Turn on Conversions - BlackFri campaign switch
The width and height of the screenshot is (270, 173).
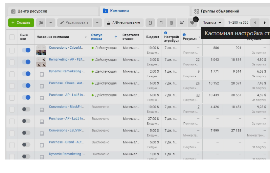[26, 109]
